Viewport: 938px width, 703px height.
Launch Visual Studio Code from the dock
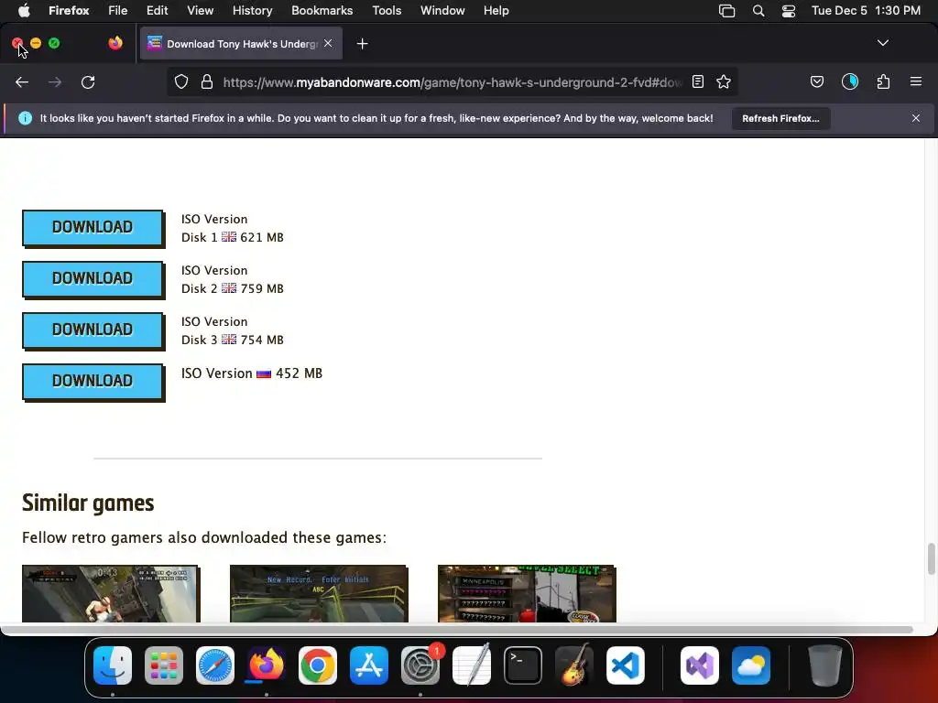click(625, 665)
